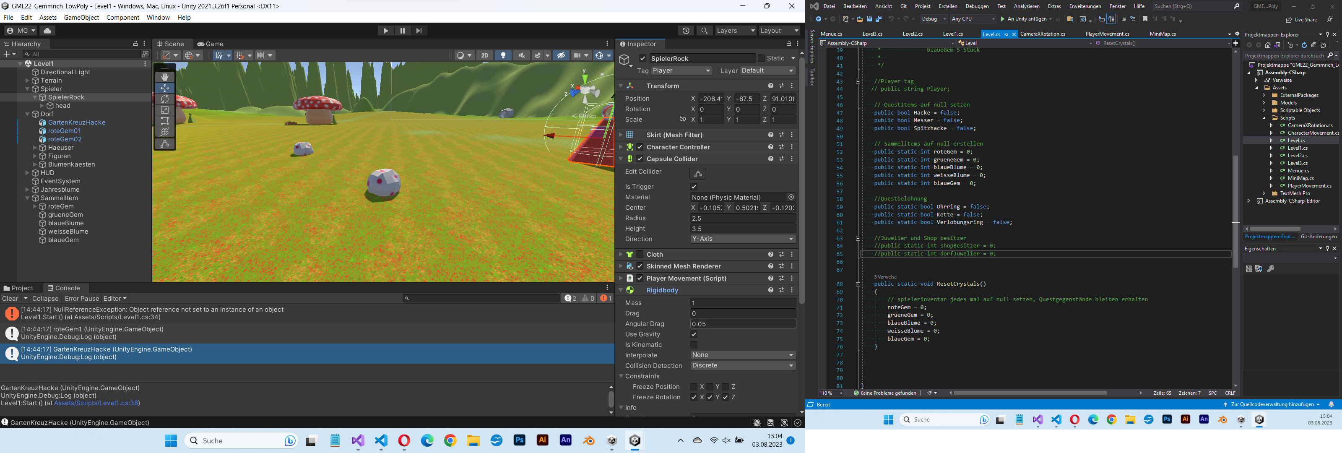1342x453 pixels.
Task: Toggle 2D view mode in Scene
Action: pyautogui.click(x=484, y=55)
